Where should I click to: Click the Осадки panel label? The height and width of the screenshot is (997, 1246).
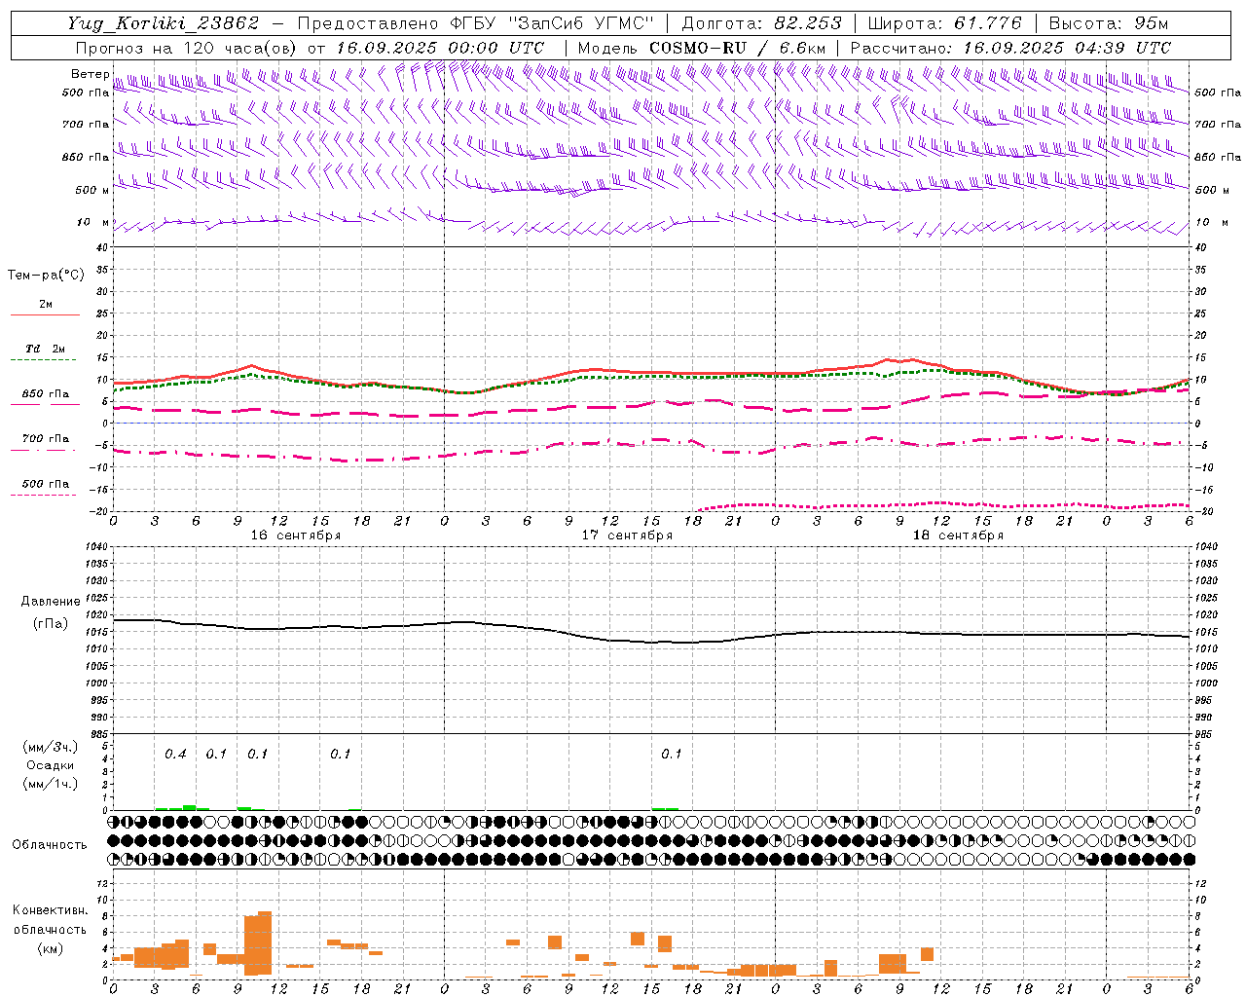(51, 765)
